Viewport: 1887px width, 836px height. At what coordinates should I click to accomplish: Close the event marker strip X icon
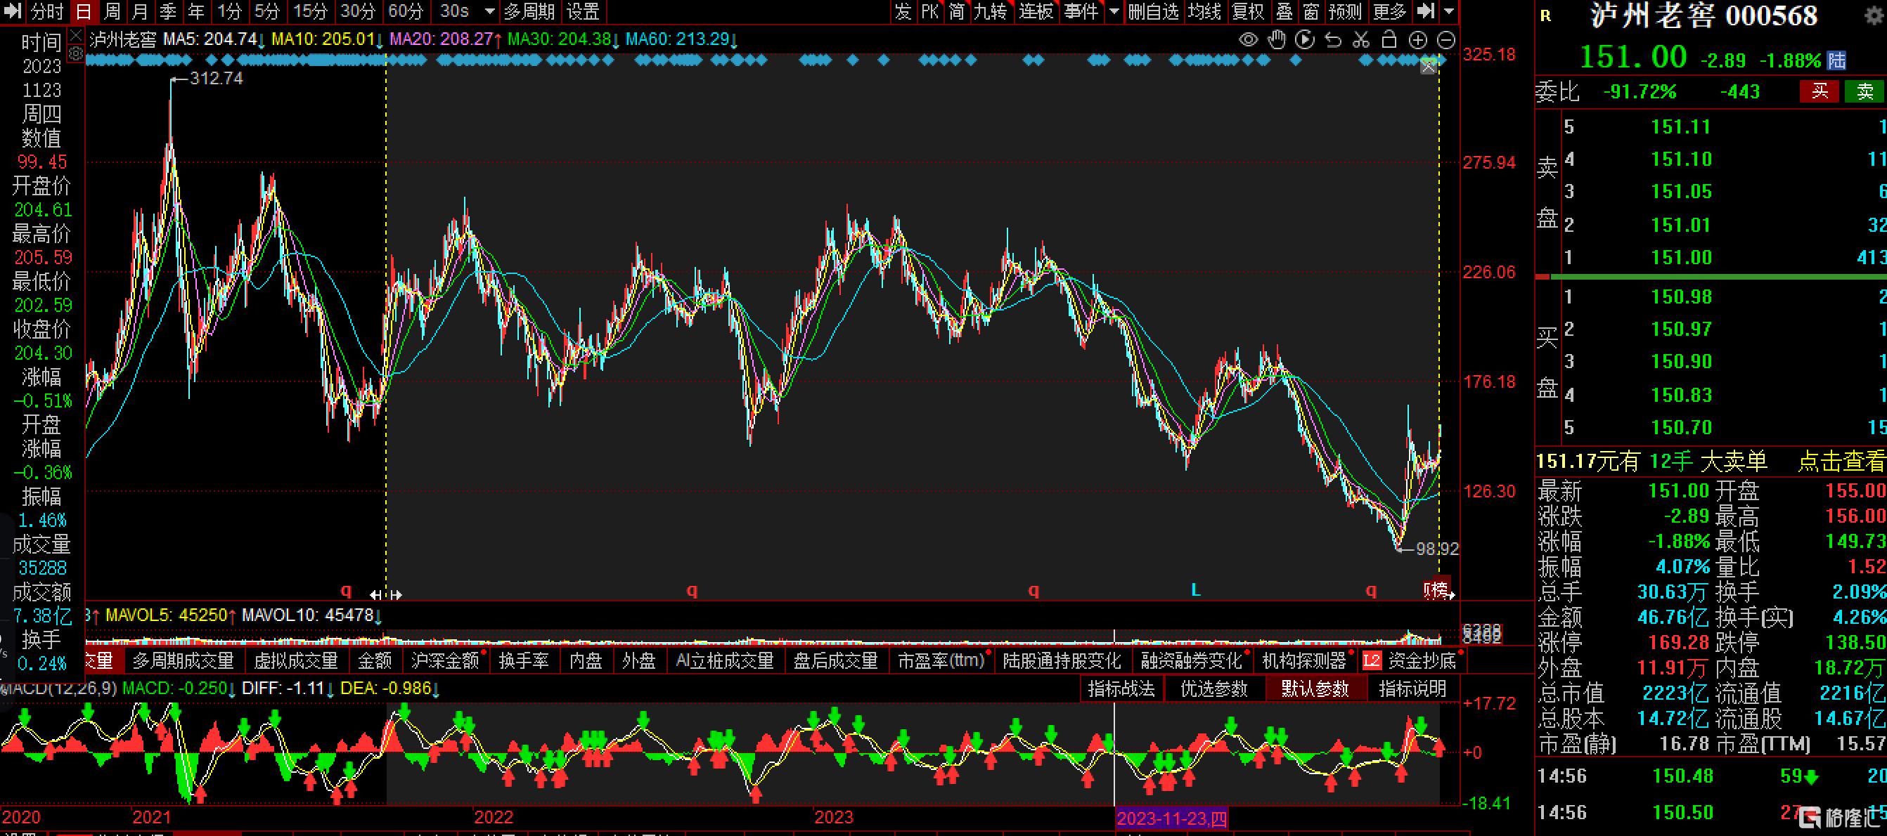[1429, 67]
